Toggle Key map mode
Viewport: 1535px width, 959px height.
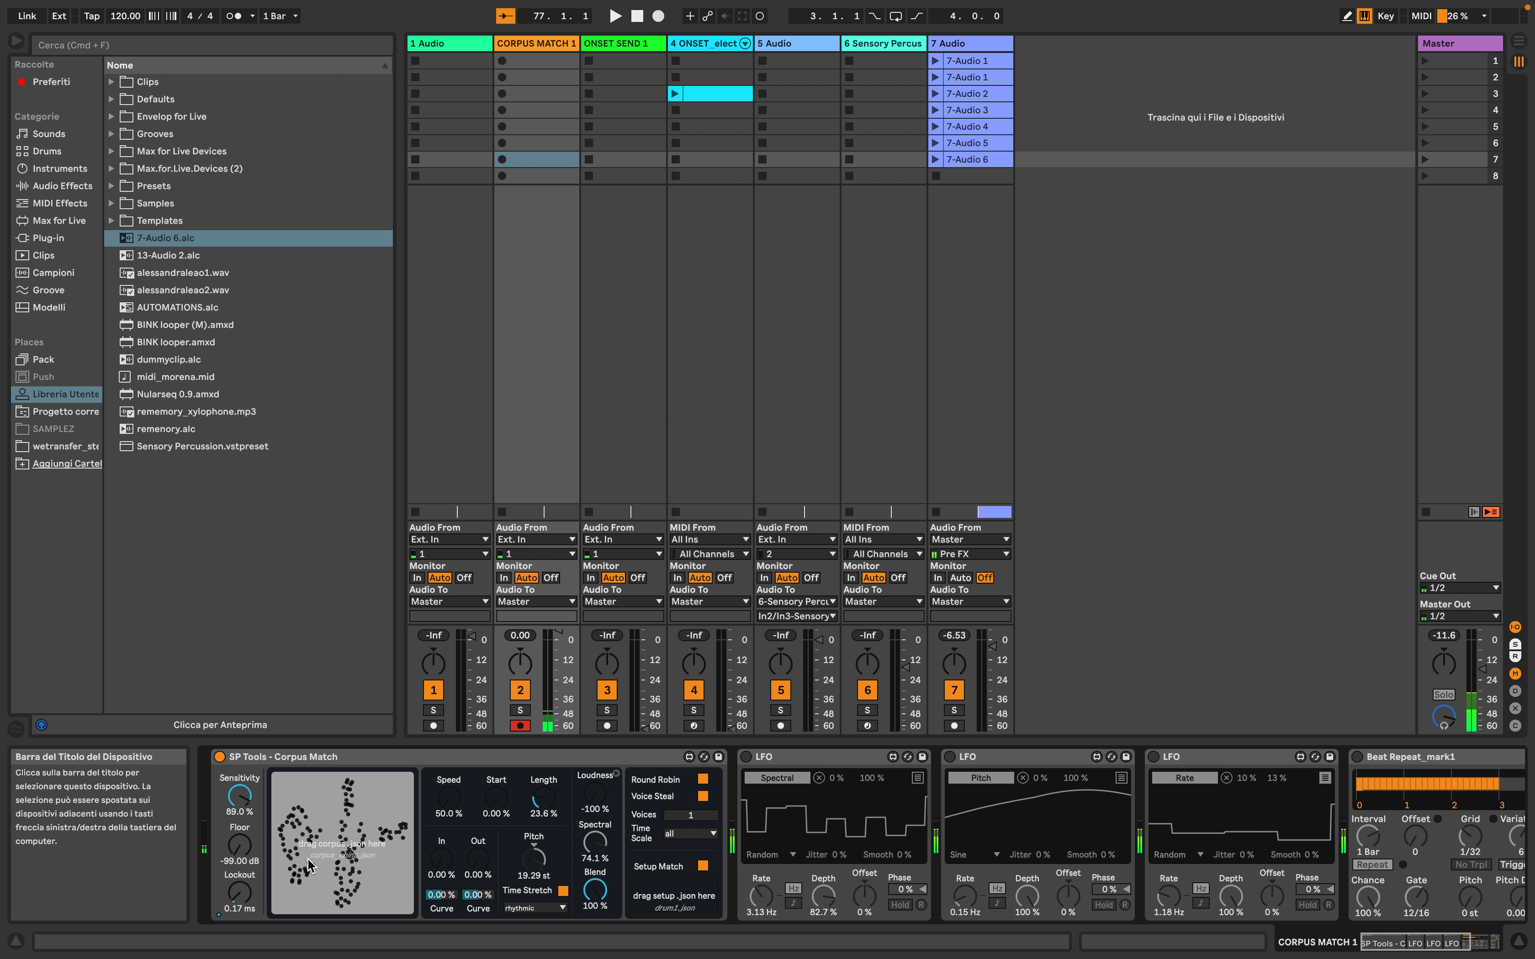click(x=1385, y=16)
